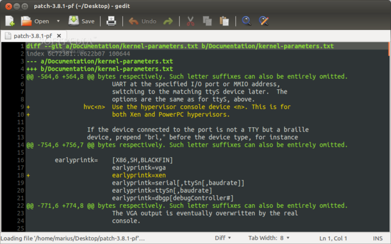Click the Open folder icon

(x=26, y=21)
